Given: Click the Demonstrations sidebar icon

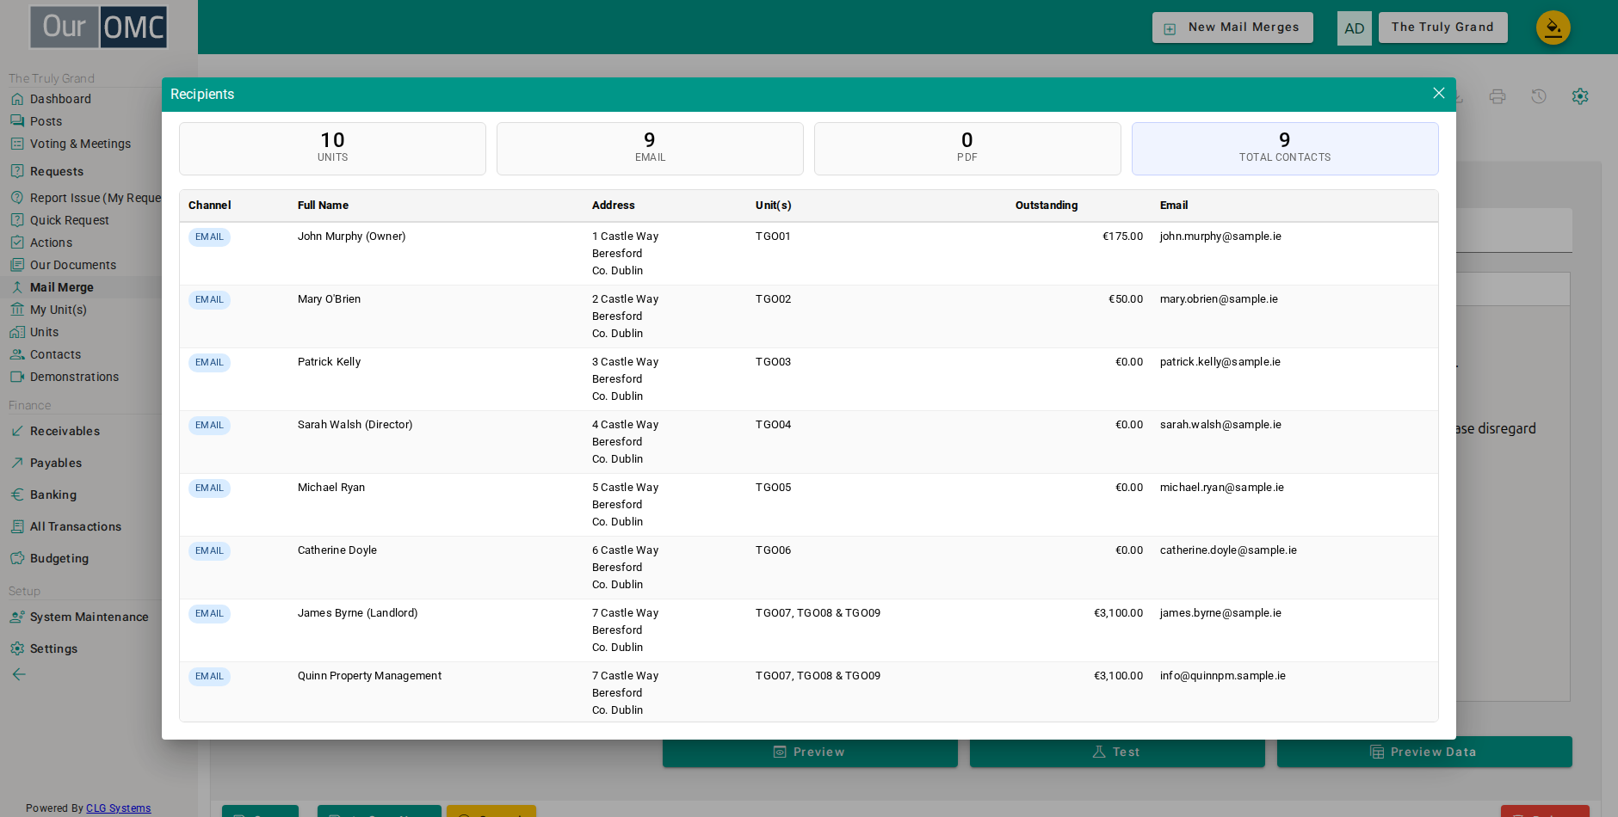Looking at the screenshot, I should [x=17, y=377].
